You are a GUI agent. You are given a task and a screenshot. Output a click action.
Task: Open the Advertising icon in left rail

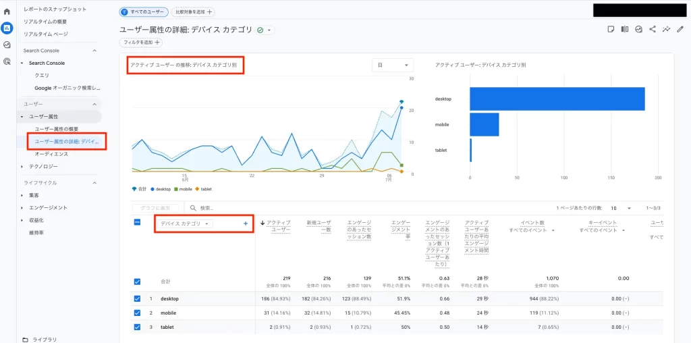click(7, 61)
